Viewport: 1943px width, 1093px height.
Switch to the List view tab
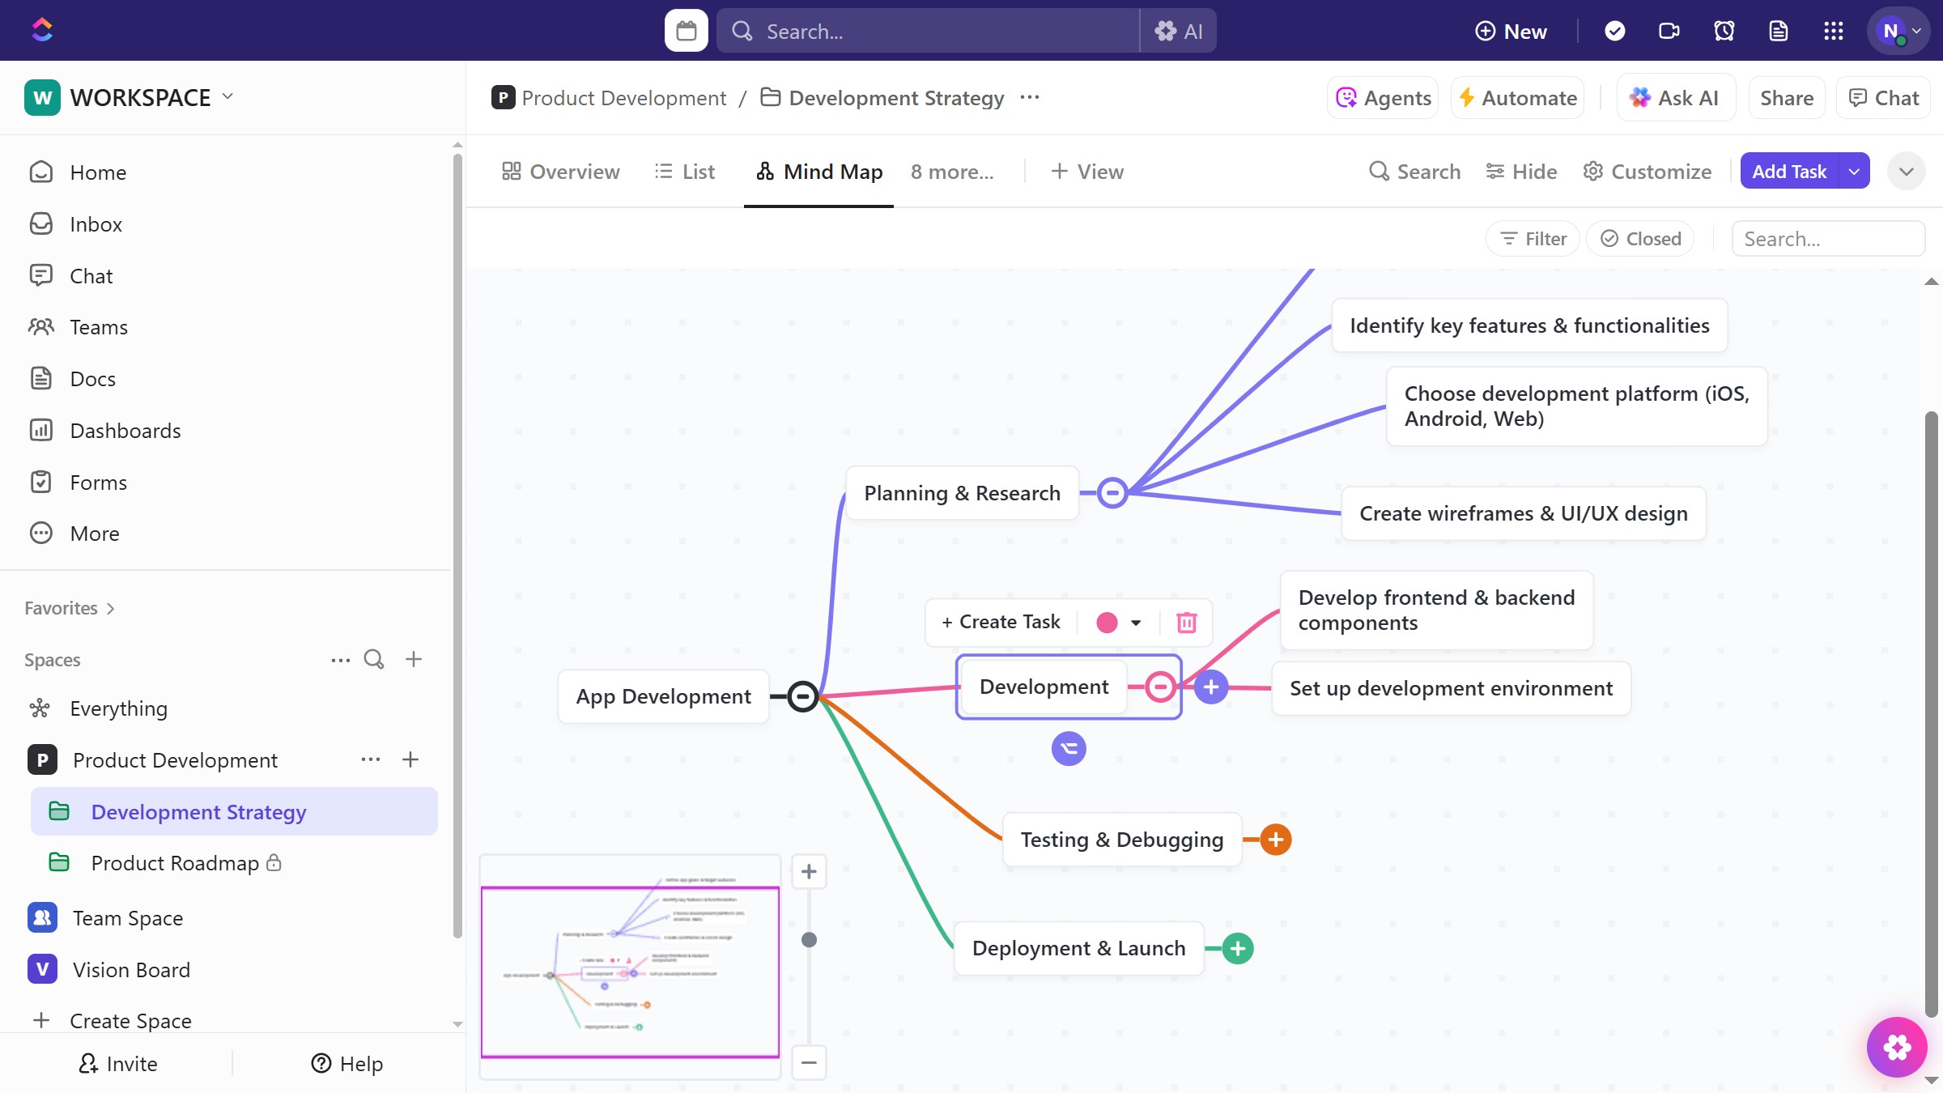coord(685,172)
